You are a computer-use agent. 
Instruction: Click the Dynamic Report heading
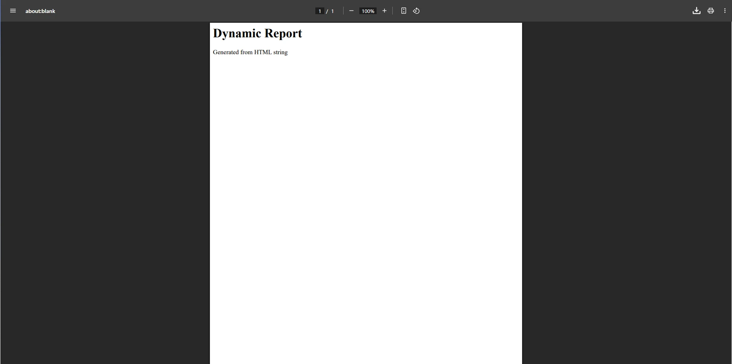click(x=257, y=33)
